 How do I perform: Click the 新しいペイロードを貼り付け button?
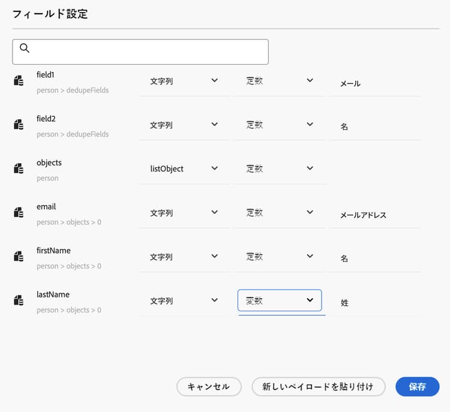[x=318, y=387]
